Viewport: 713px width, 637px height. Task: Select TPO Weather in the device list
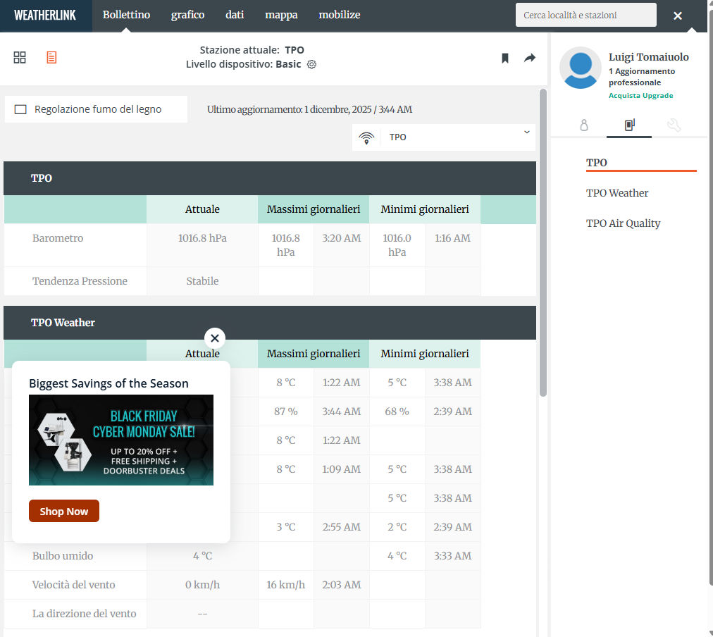coord(617,193)
